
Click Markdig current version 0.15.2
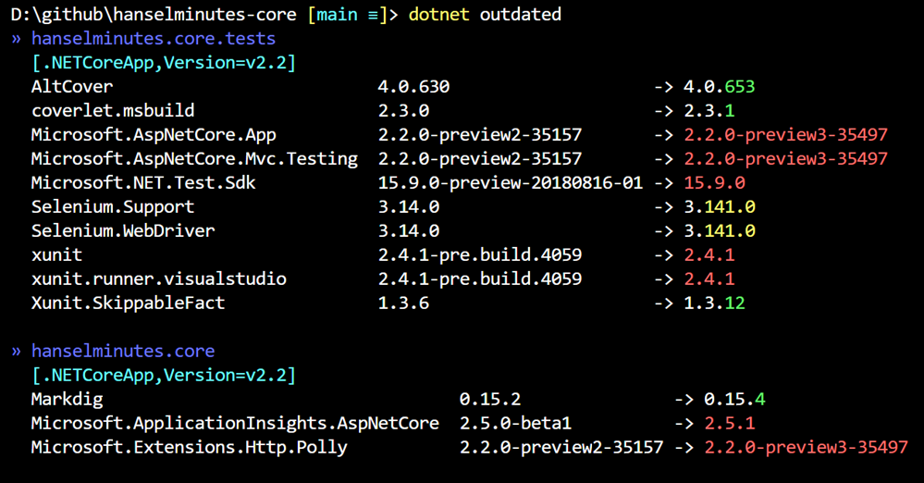(490, 399)
